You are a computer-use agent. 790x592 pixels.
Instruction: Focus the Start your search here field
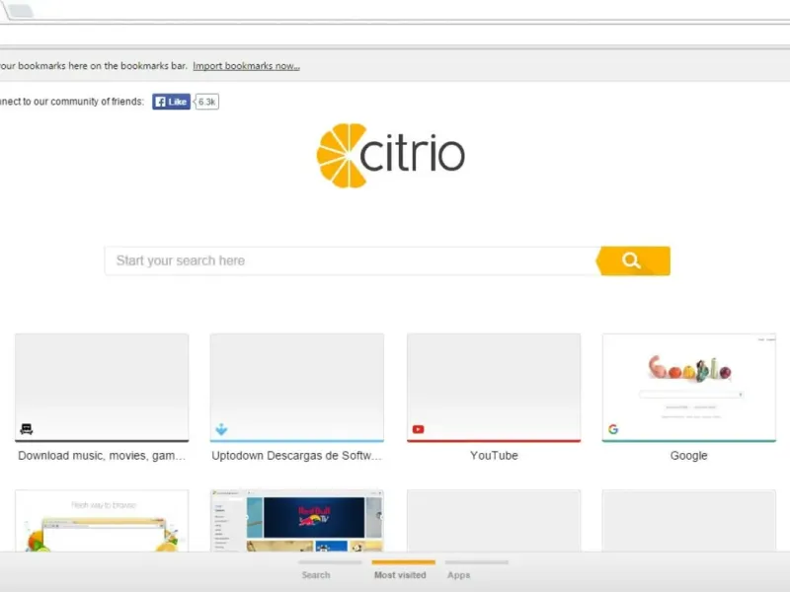point(352,260)
